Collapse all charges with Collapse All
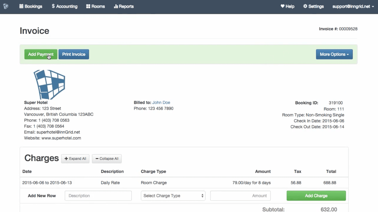This screenshot has height=212, width=378. (x=107, y=158)
